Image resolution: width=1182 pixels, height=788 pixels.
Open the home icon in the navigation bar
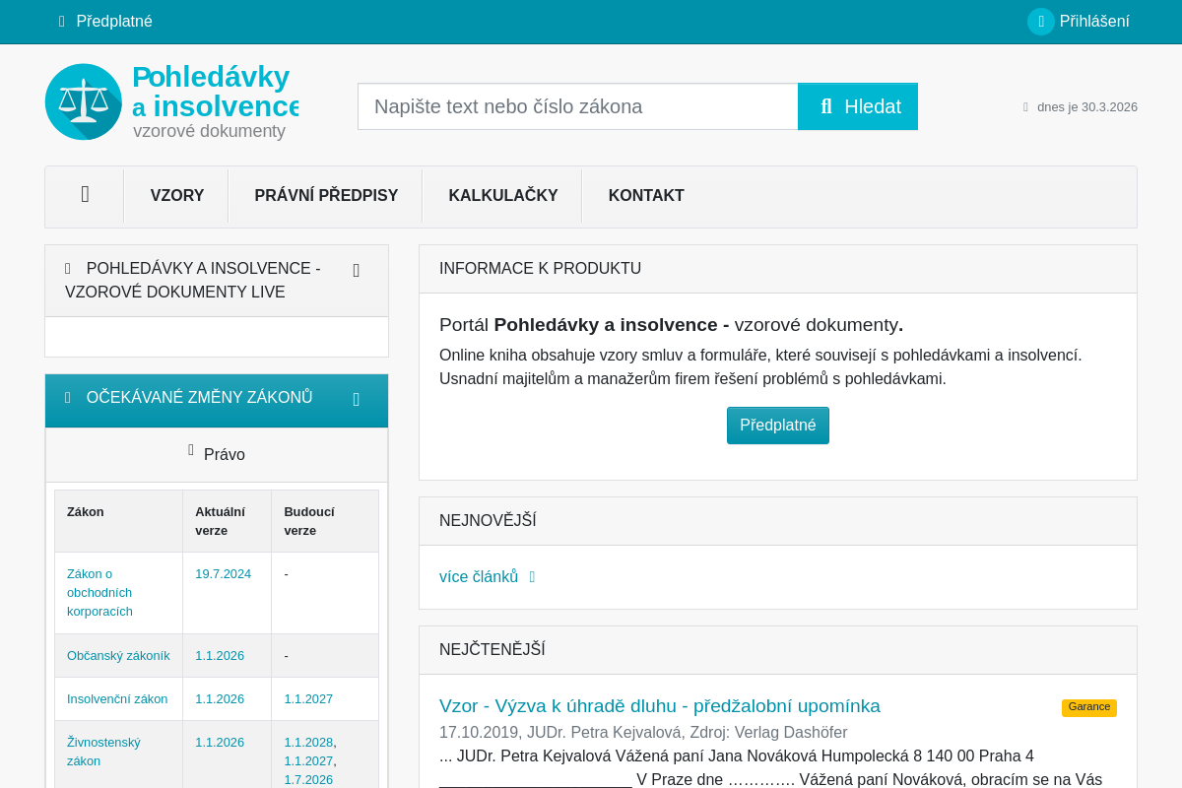pos(84,195)
